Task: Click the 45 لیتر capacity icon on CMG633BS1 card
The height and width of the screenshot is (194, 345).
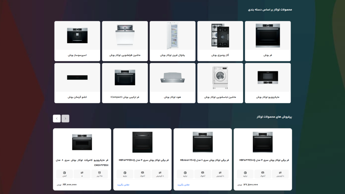Action: coord(99,172)
